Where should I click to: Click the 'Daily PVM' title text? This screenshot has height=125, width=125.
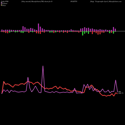(x=5, y=1)
